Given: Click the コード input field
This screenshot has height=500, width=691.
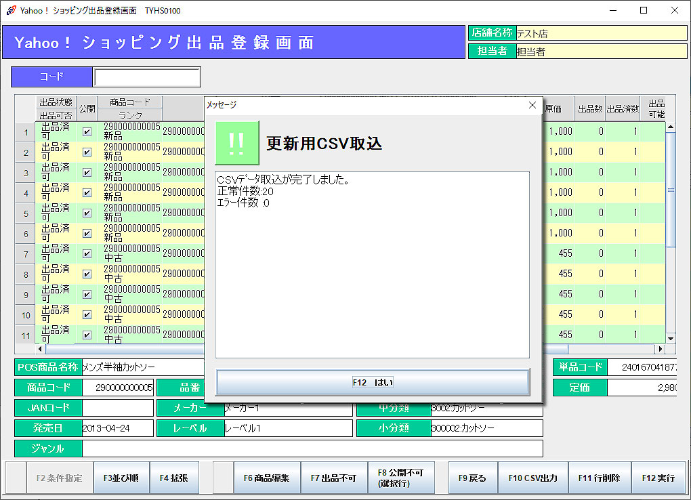Looking at the screenshot, I should tap(147, 77).
